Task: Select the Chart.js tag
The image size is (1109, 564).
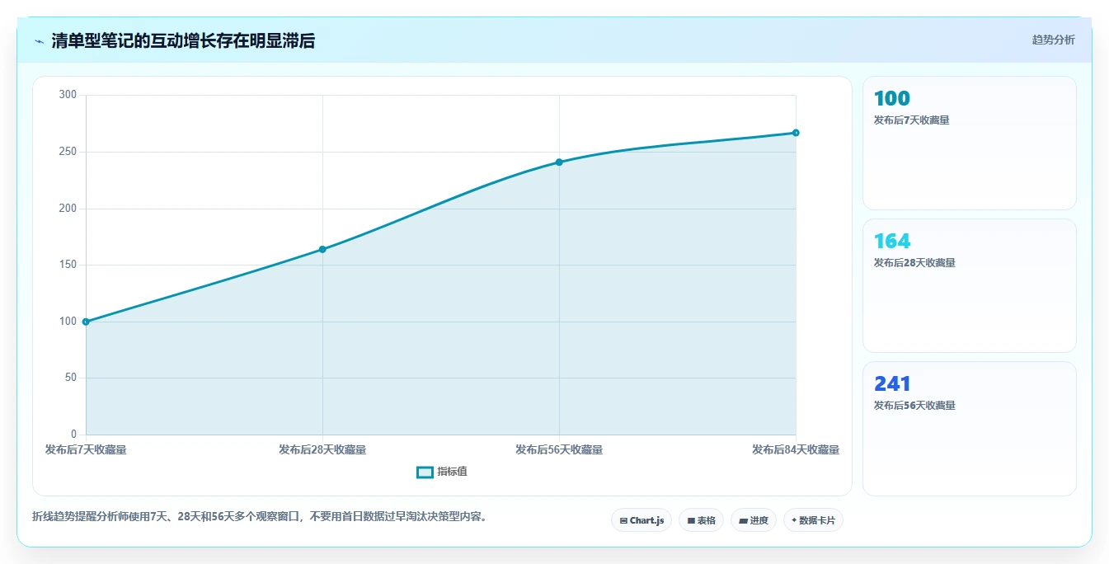Action: [641, 520]
